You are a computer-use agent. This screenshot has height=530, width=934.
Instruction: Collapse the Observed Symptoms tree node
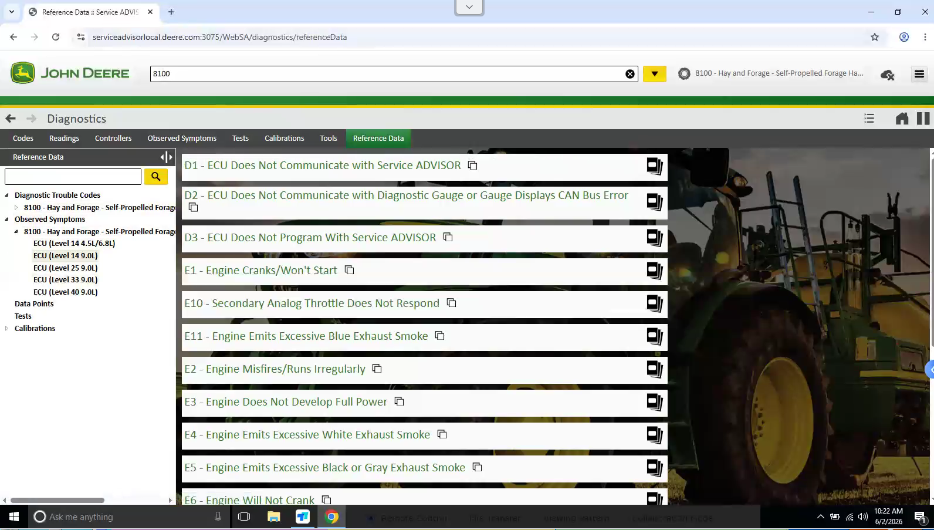[x=7, y=220]
